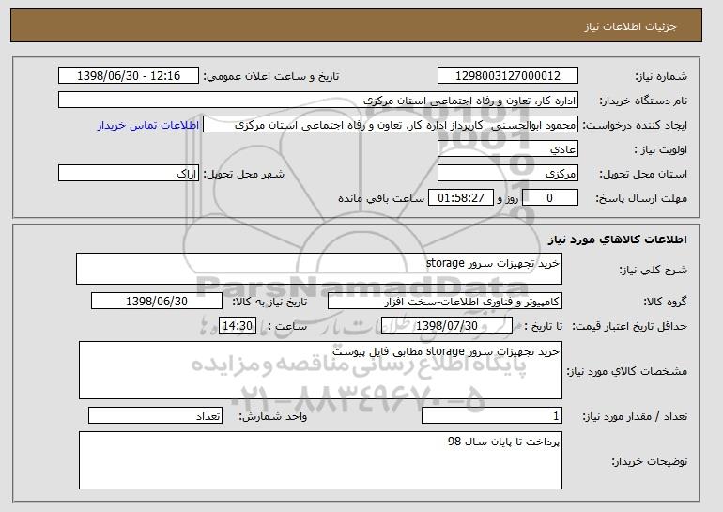Click the شرح کلی نیاز label
723x512 pixels.
[x=653, y=270]
